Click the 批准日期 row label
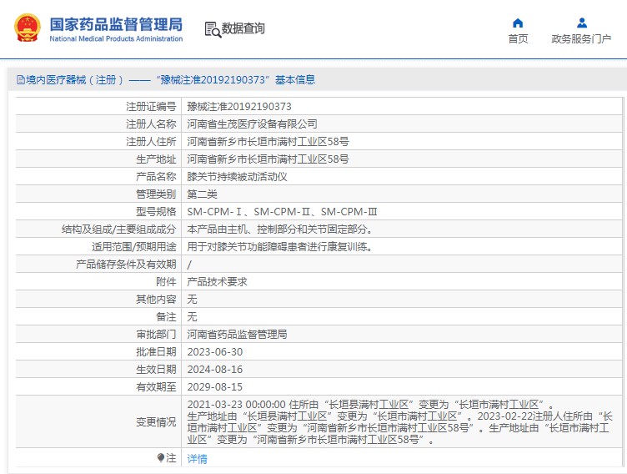Screen dimensions: 627x474 [156, 352]
